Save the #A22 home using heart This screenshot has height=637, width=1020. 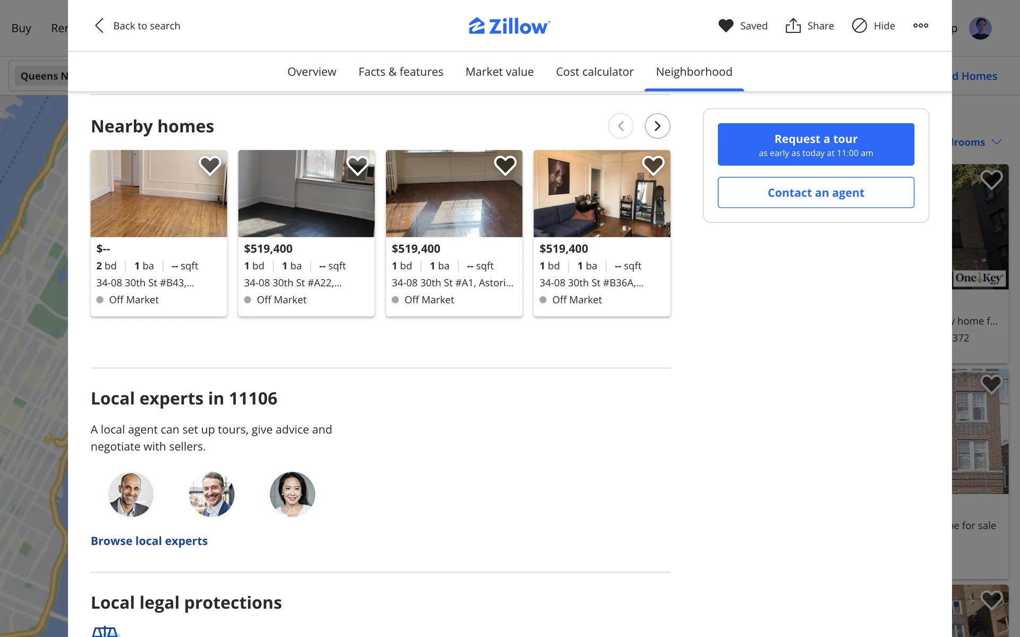click(358, 166)
